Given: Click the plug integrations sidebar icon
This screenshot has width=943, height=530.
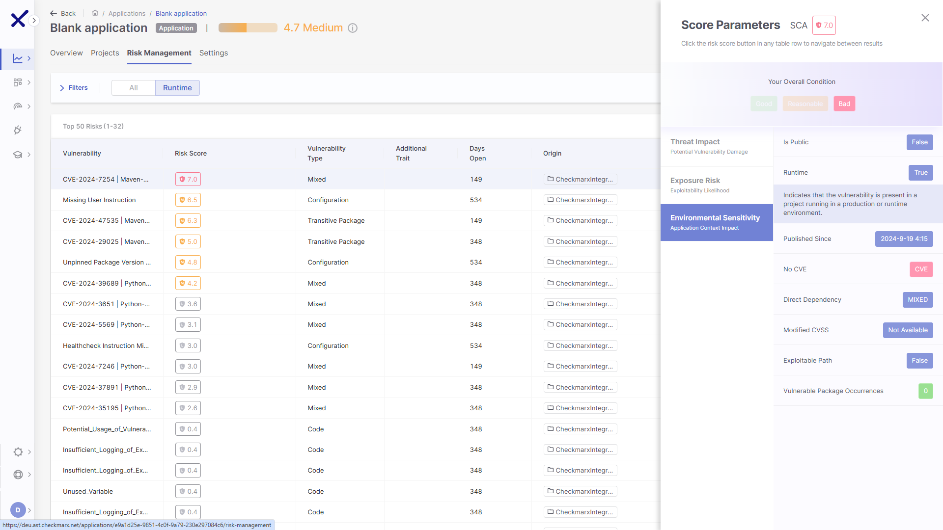Looking at the screenshot, I should (18, 130).
